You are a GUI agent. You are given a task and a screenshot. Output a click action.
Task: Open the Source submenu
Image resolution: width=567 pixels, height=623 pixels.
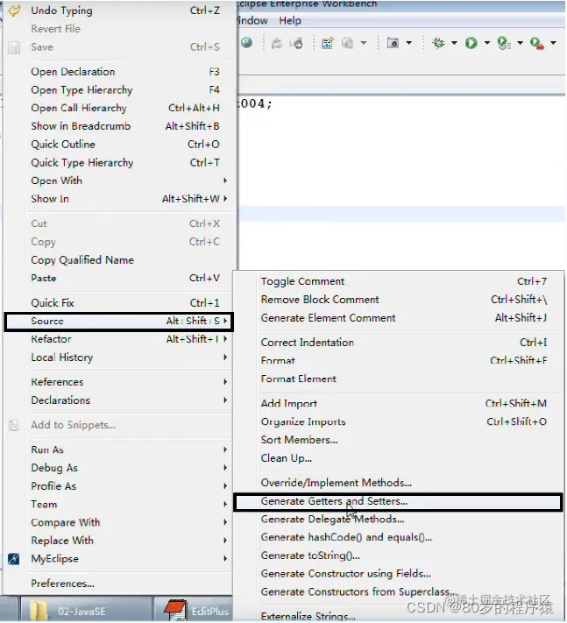118,321
